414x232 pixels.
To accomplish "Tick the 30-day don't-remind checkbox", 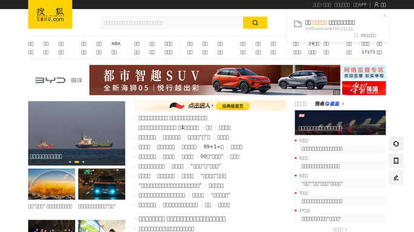I will pyautogui.click(x=356, y=35).
